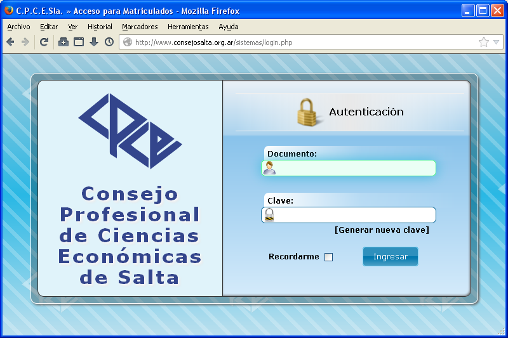Click the Clave: label
The height and width of the screenshot is (338, 508).
(x=280, y=200)
